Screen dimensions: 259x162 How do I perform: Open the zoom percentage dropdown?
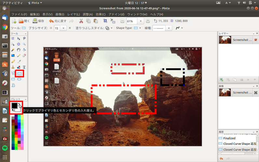[x=141, y=21]
